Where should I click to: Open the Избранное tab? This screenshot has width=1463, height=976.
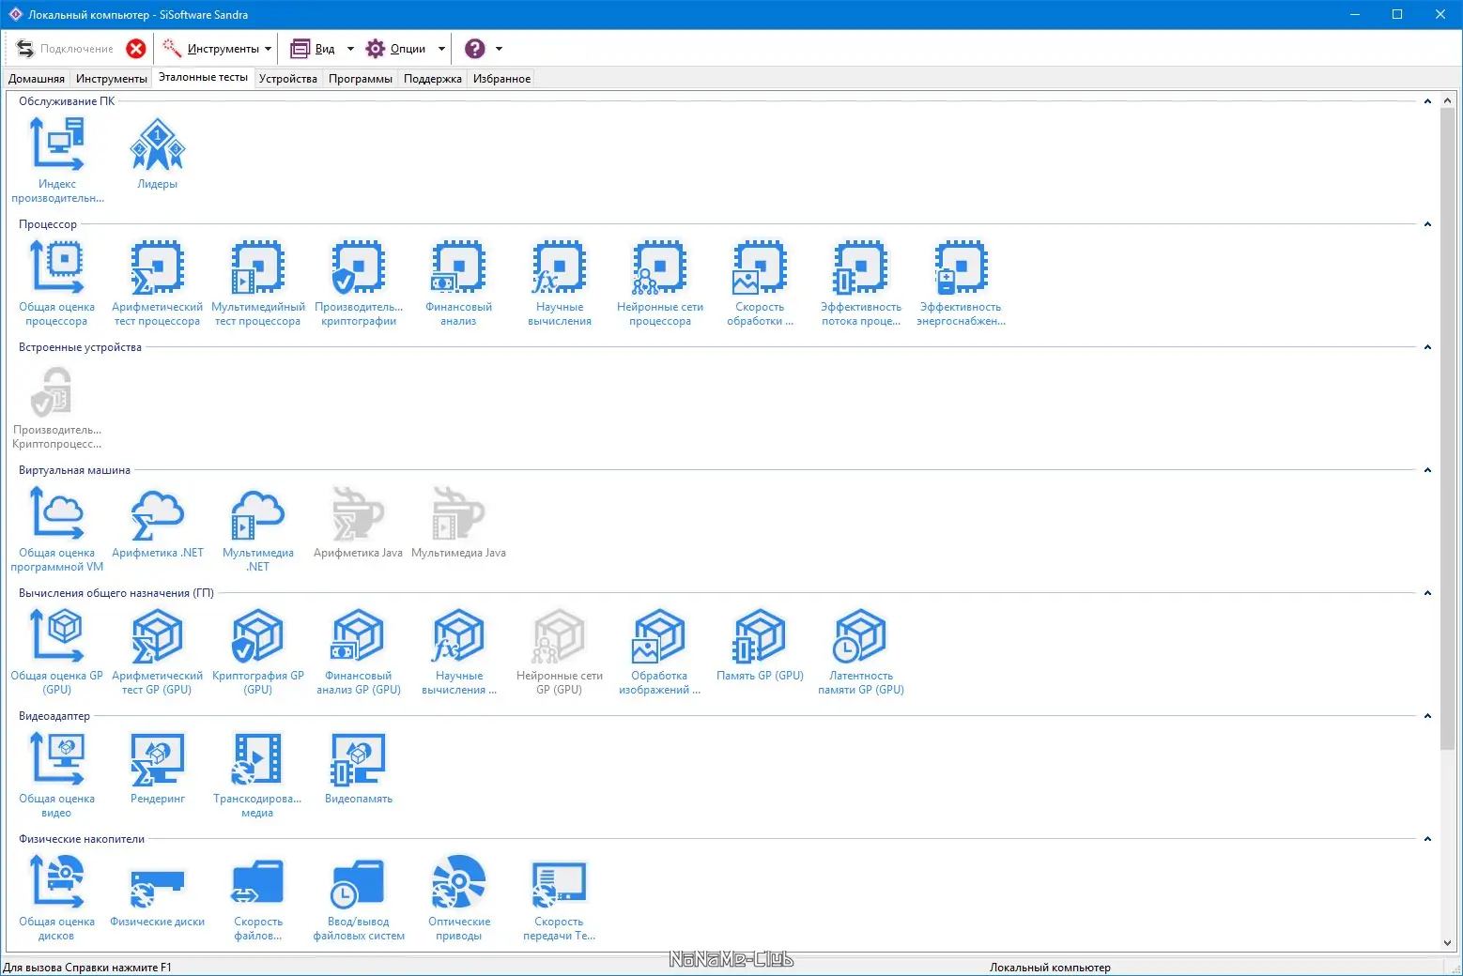[x=502, y=79]
